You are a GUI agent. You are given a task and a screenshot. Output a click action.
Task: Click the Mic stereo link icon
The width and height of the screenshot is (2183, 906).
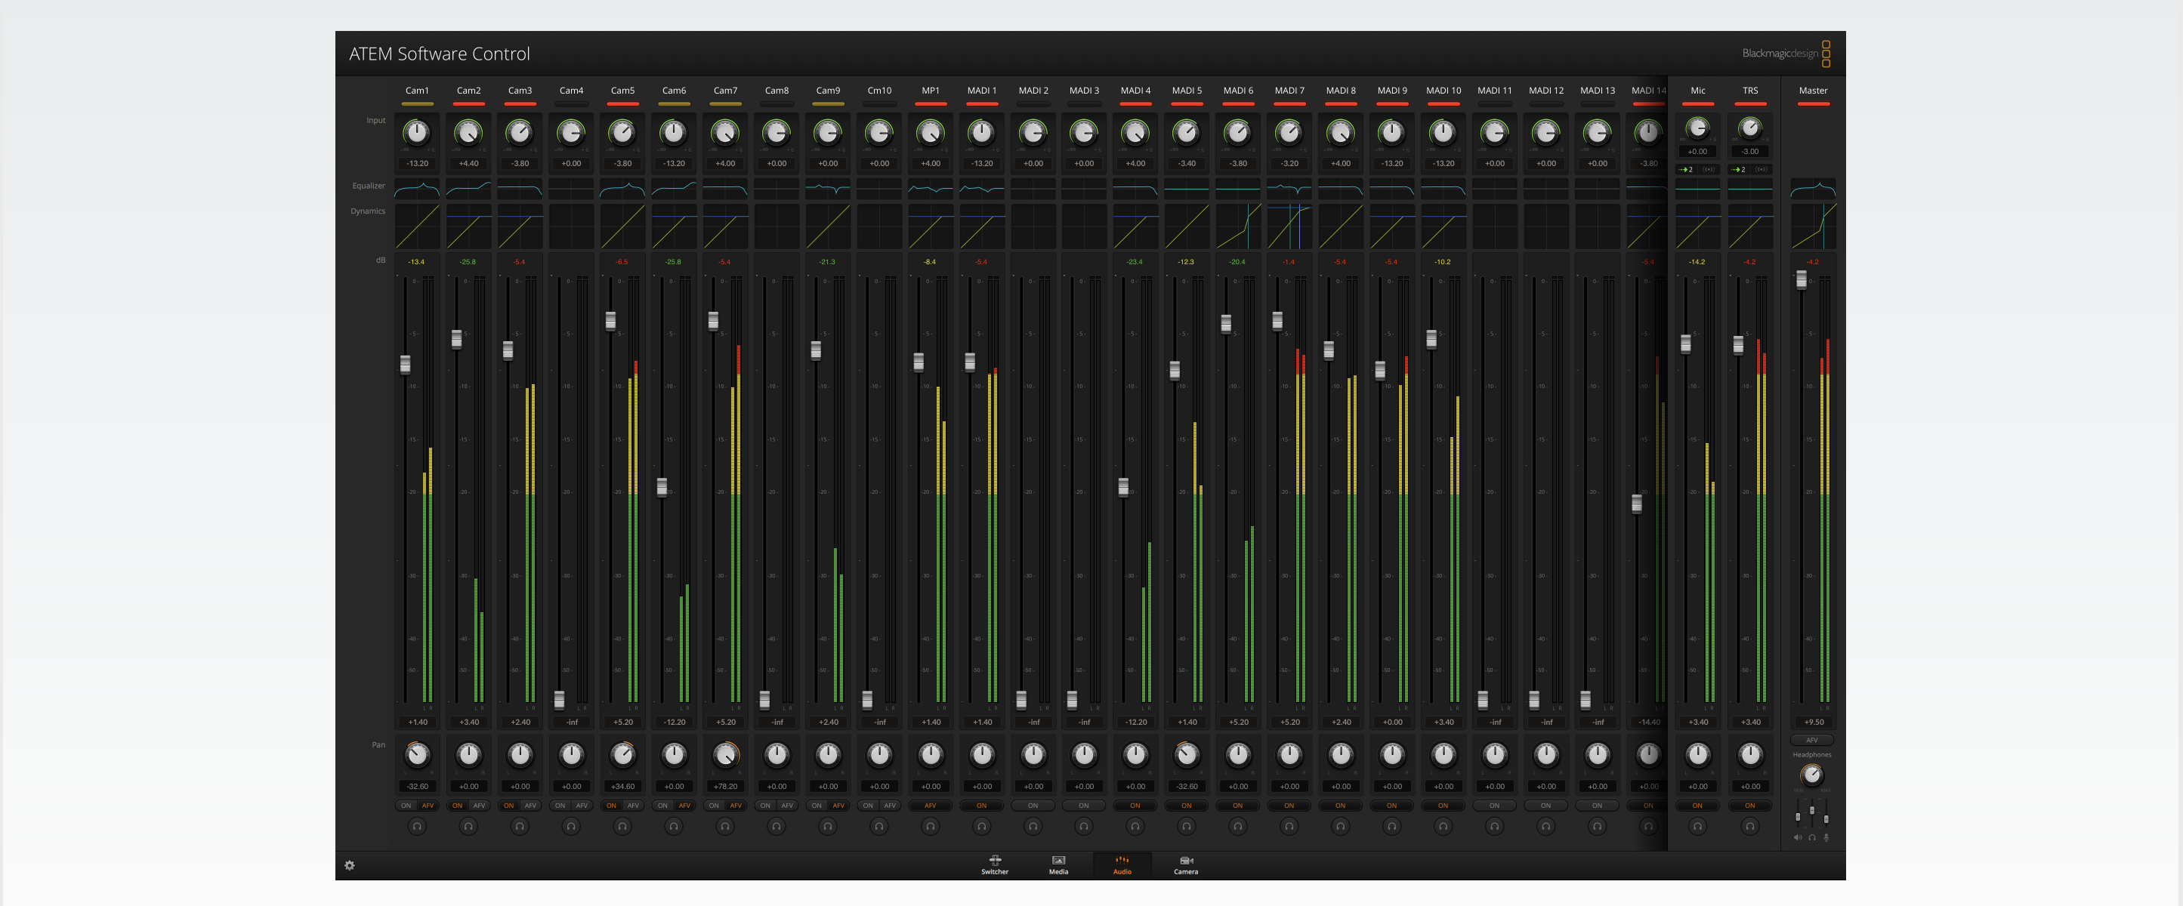click(1709, 169)
